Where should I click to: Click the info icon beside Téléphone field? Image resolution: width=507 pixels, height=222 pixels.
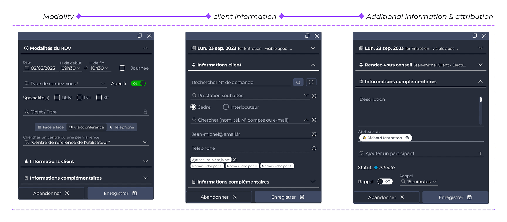314,148
